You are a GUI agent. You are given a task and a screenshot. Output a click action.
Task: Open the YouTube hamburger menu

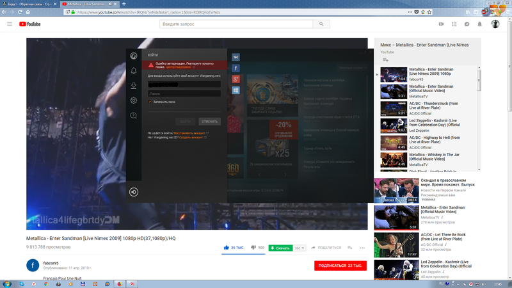[10, 24]
